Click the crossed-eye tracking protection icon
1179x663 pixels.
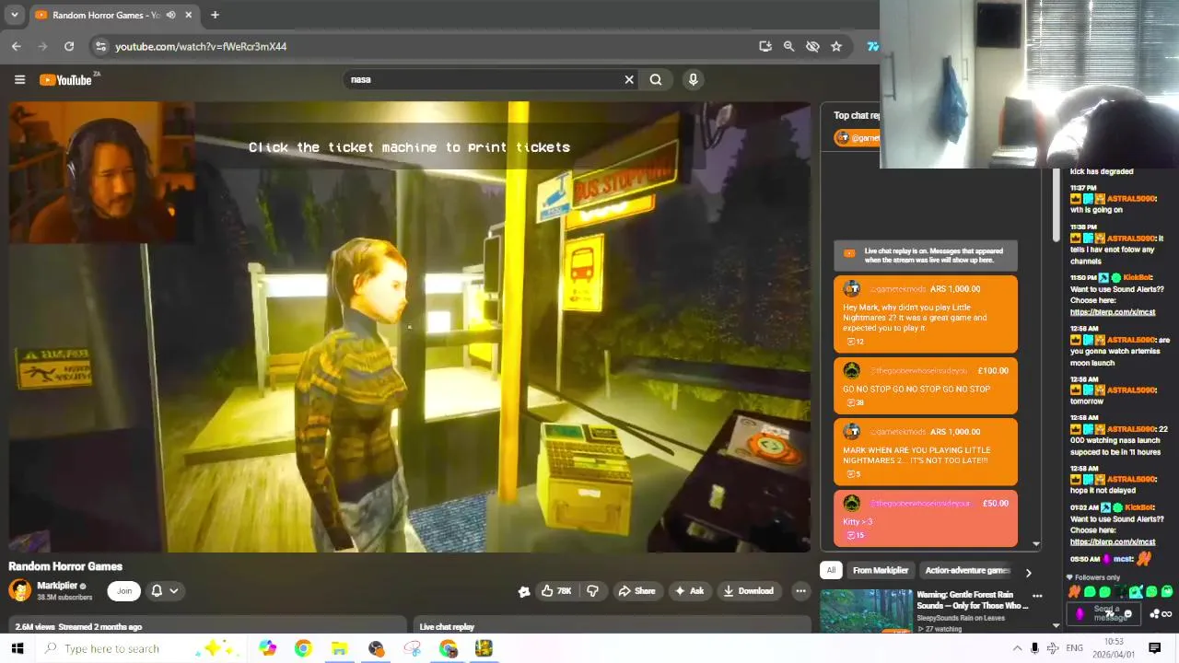(x=812, y=46)
